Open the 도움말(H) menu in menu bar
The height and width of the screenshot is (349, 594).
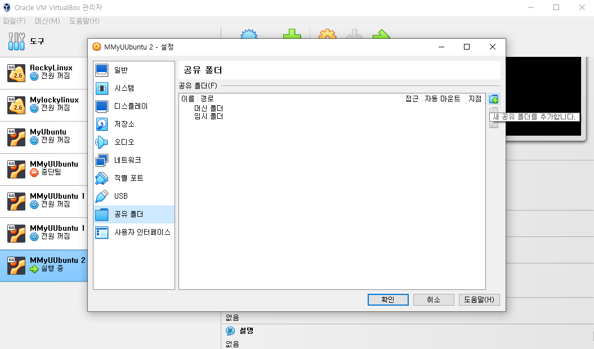[x=84, y=21]
